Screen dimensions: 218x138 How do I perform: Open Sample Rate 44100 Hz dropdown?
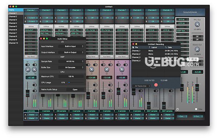coord(71,61)
